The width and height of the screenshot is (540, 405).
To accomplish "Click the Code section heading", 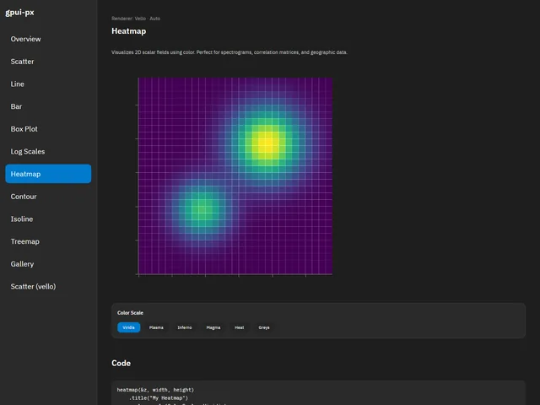I will (x=121, y=363).
